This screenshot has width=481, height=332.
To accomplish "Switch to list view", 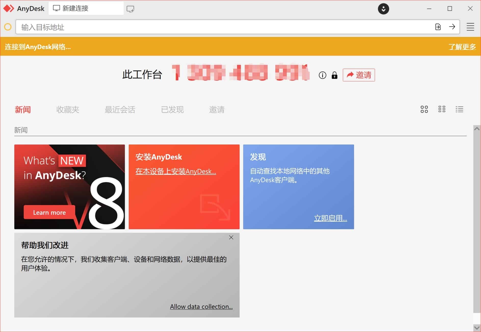I will 459,109.
